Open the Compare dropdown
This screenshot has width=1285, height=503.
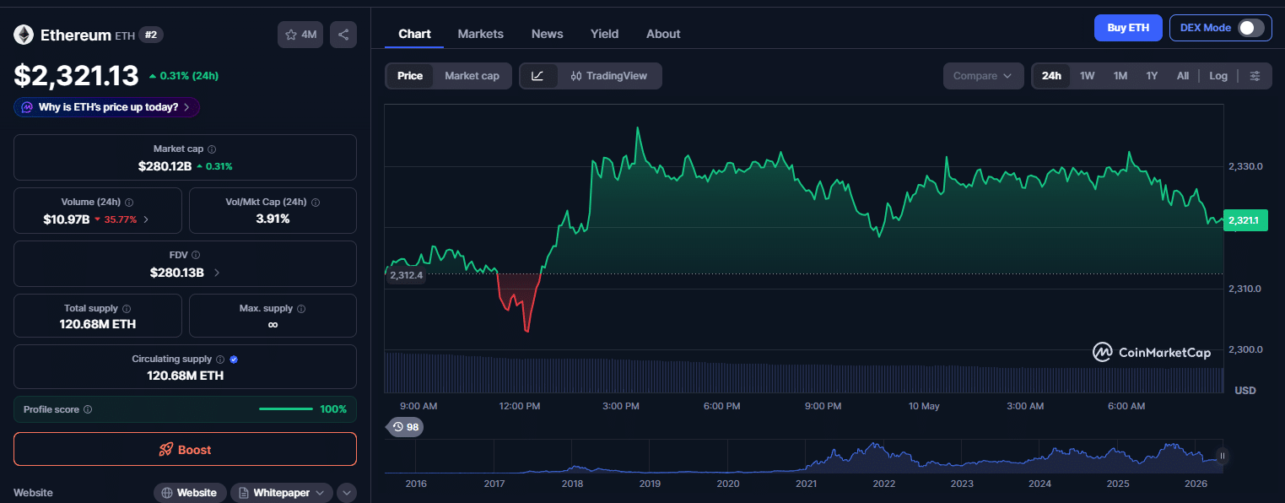[x=983, y=76]
